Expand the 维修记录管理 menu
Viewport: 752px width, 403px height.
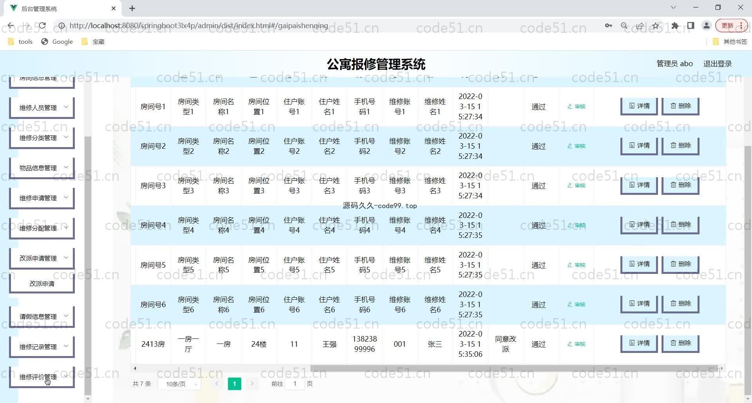[42, 347]
